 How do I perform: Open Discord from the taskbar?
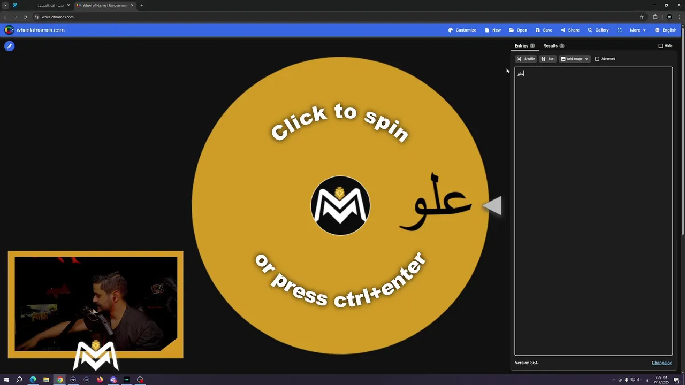point(113,380)
